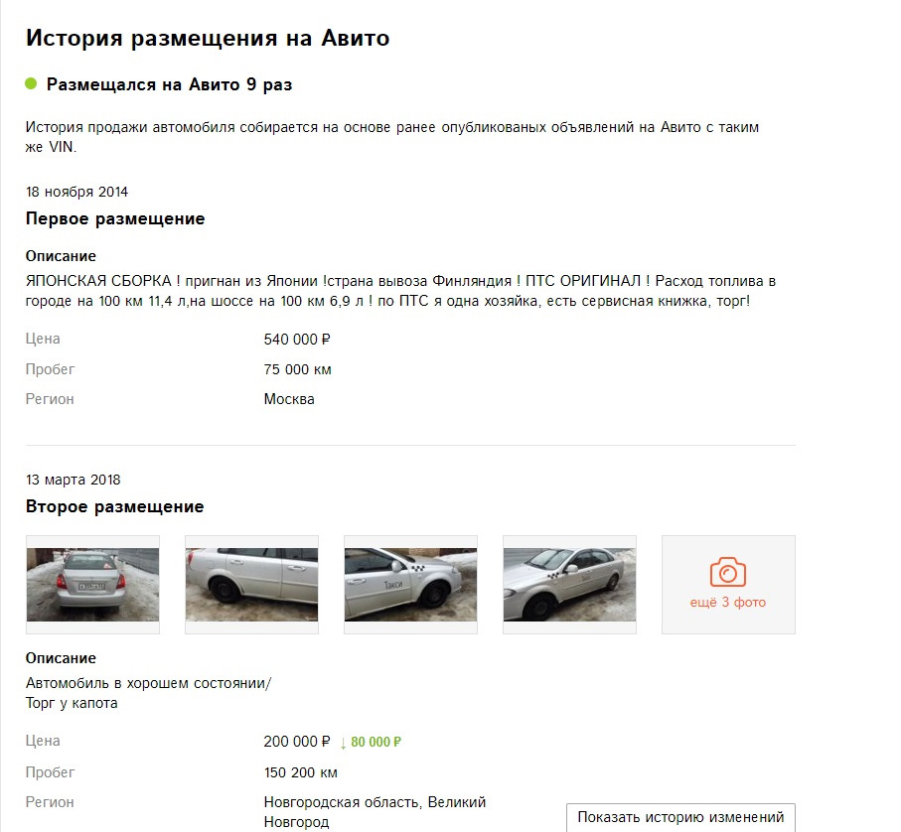Select the 'Второе размещение' heading
Image resolution: width=901 pixels, height=832 pixels.
click(115, 506)
